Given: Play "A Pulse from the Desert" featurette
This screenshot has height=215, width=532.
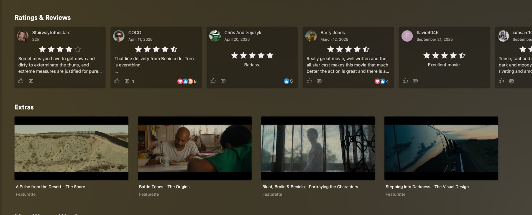Looking at the screenshot, I should click(71, 148).
